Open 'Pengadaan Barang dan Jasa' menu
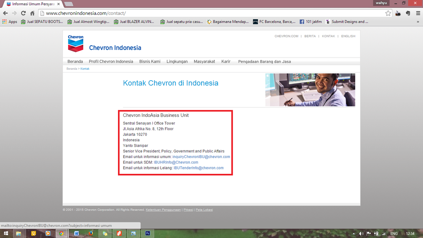The image size is (423, 238). (x=264, y=61)
